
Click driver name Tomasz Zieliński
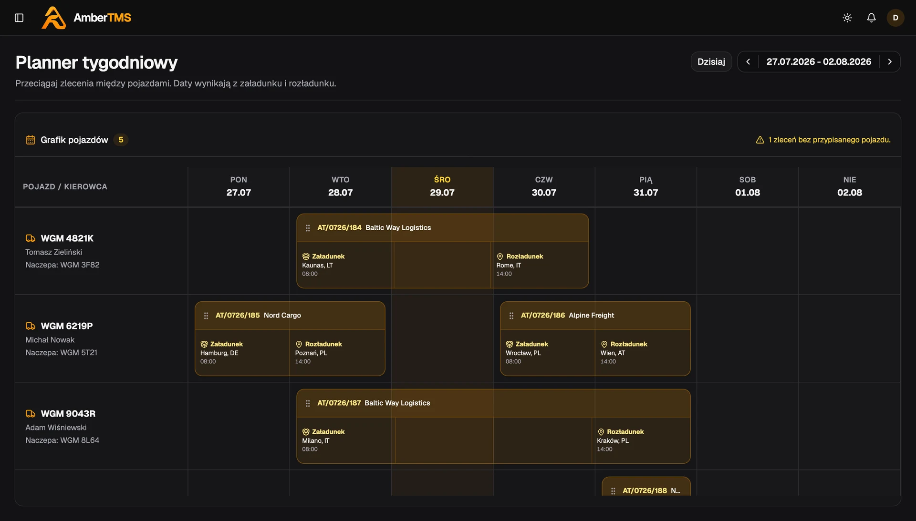[x=53, y=252]
